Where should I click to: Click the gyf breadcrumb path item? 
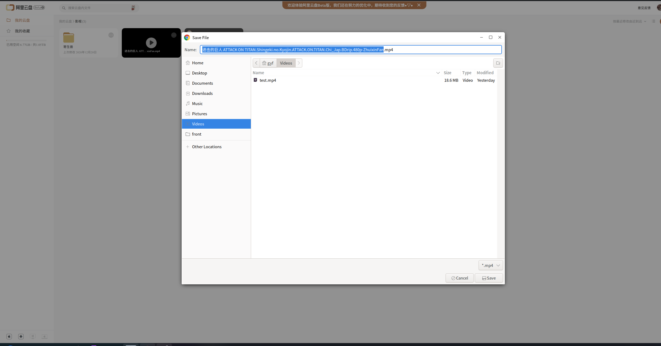click(x=267, y=63)
